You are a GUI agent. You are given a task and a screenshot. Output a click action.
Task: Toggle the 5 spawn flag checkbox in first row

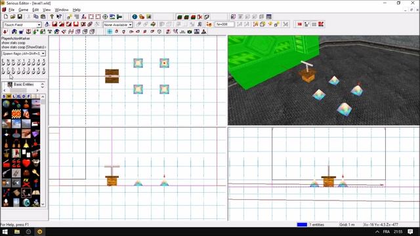pyautogui.click(x=44, y=64)
